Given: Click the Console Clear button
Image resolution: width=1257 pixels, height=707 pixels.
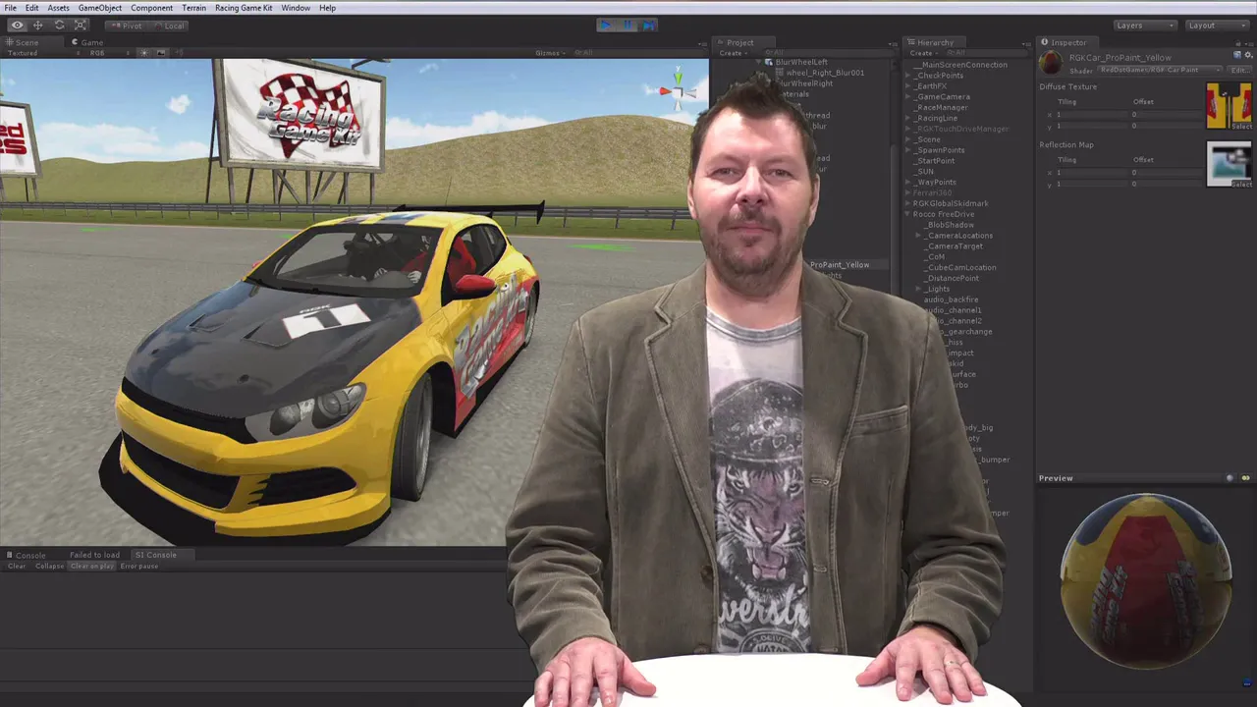Looking at the screenshot, I should pyautogui.click(x=17, y=566).
